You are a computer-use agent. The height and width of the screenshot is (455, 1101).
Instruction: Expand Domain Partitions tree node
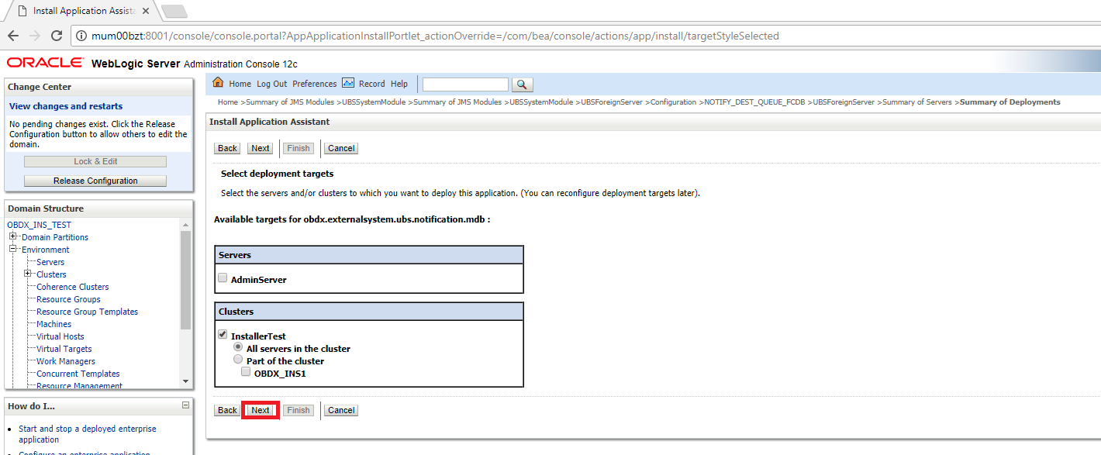click(13, 236)
